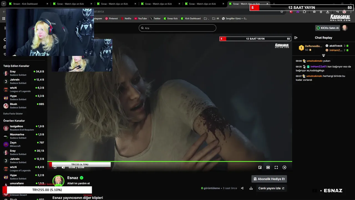This screenshot has height=200, width=355.
Task: Open followed channel wtcN with 6,3 B viewers
Action: pos(24,89)
